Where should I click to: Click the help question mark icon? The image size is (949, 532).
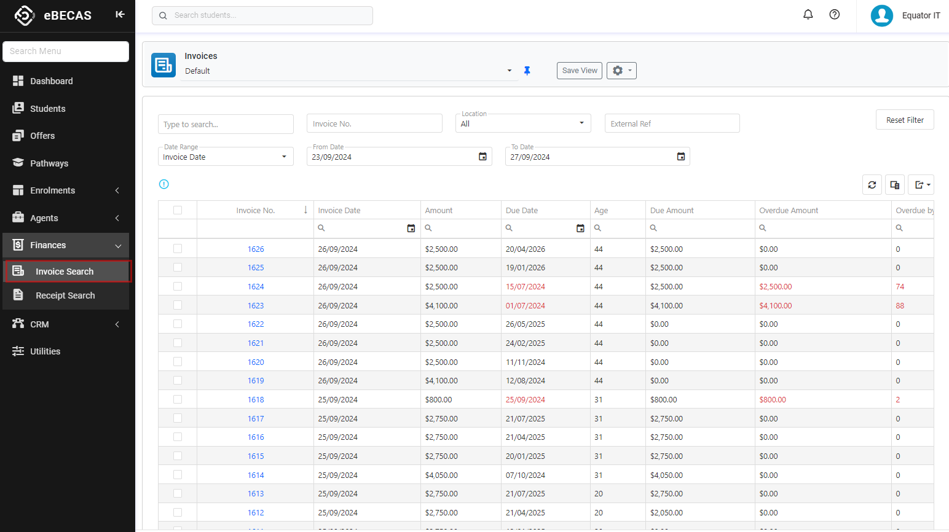point(834,15)
